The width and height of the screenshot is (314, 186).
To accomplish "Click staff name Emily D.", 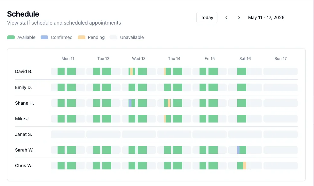I will (x=23, y=87).
